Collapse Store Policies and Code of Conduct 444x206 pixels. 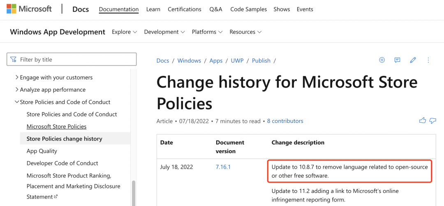[x=17, y=102]
